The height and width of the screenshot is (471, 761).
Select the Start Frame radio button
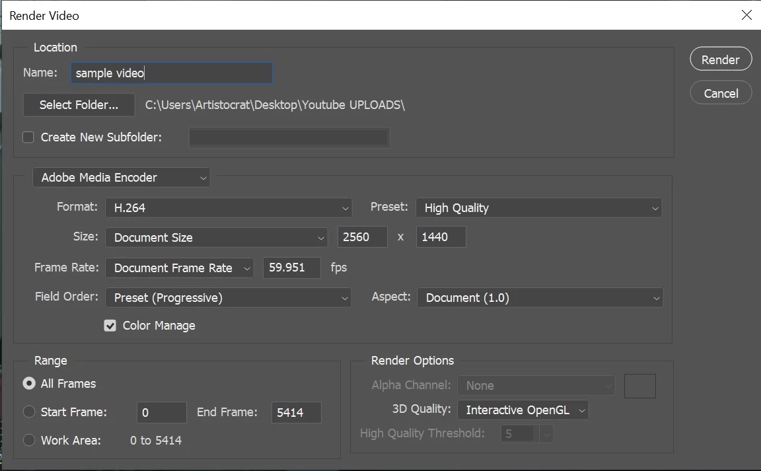(x=29, y=412)
